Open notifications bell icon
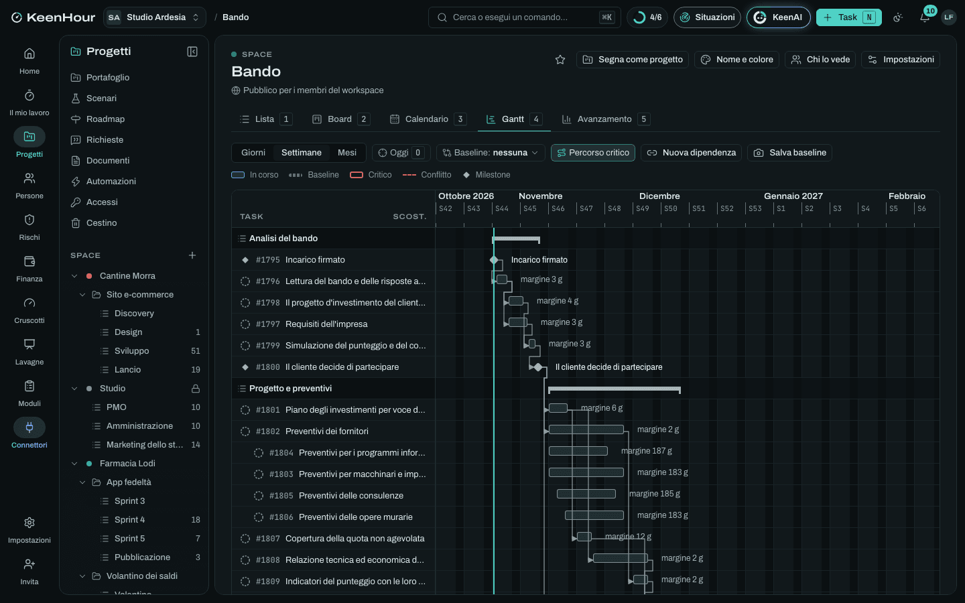 925,17
